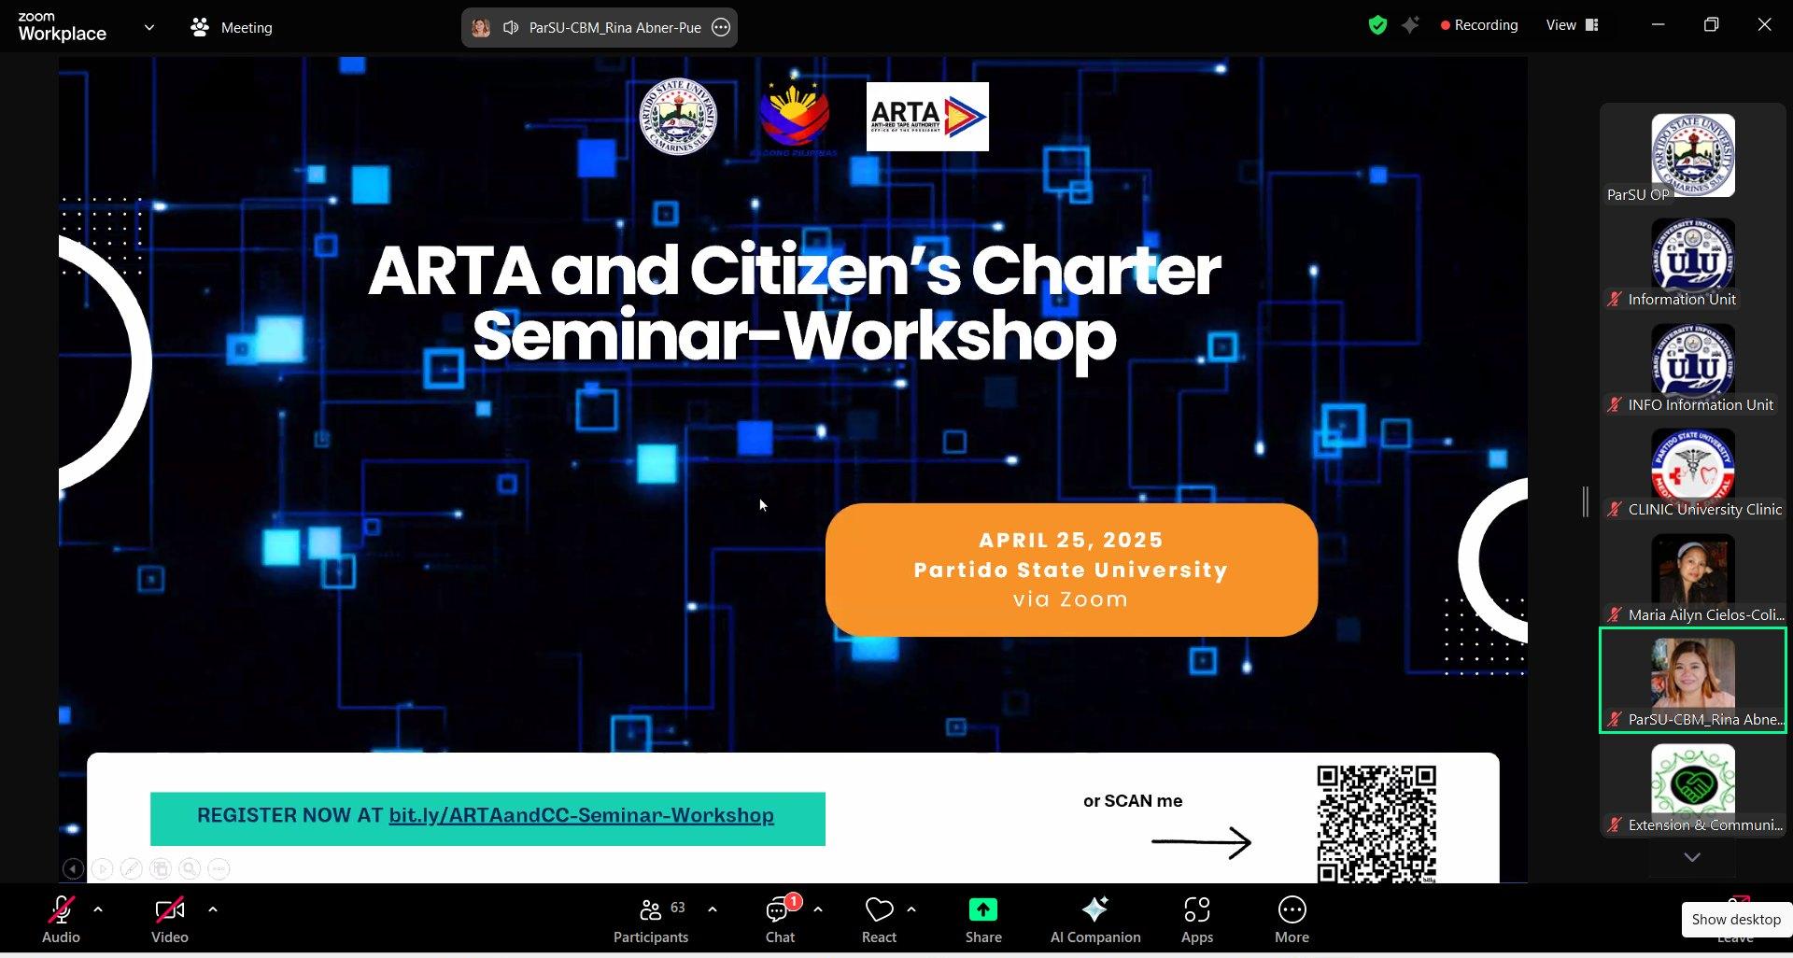Click muted mic icon on Maria Ailyn tile
The image size is (1793, 958).
(x=1614, y=615)
